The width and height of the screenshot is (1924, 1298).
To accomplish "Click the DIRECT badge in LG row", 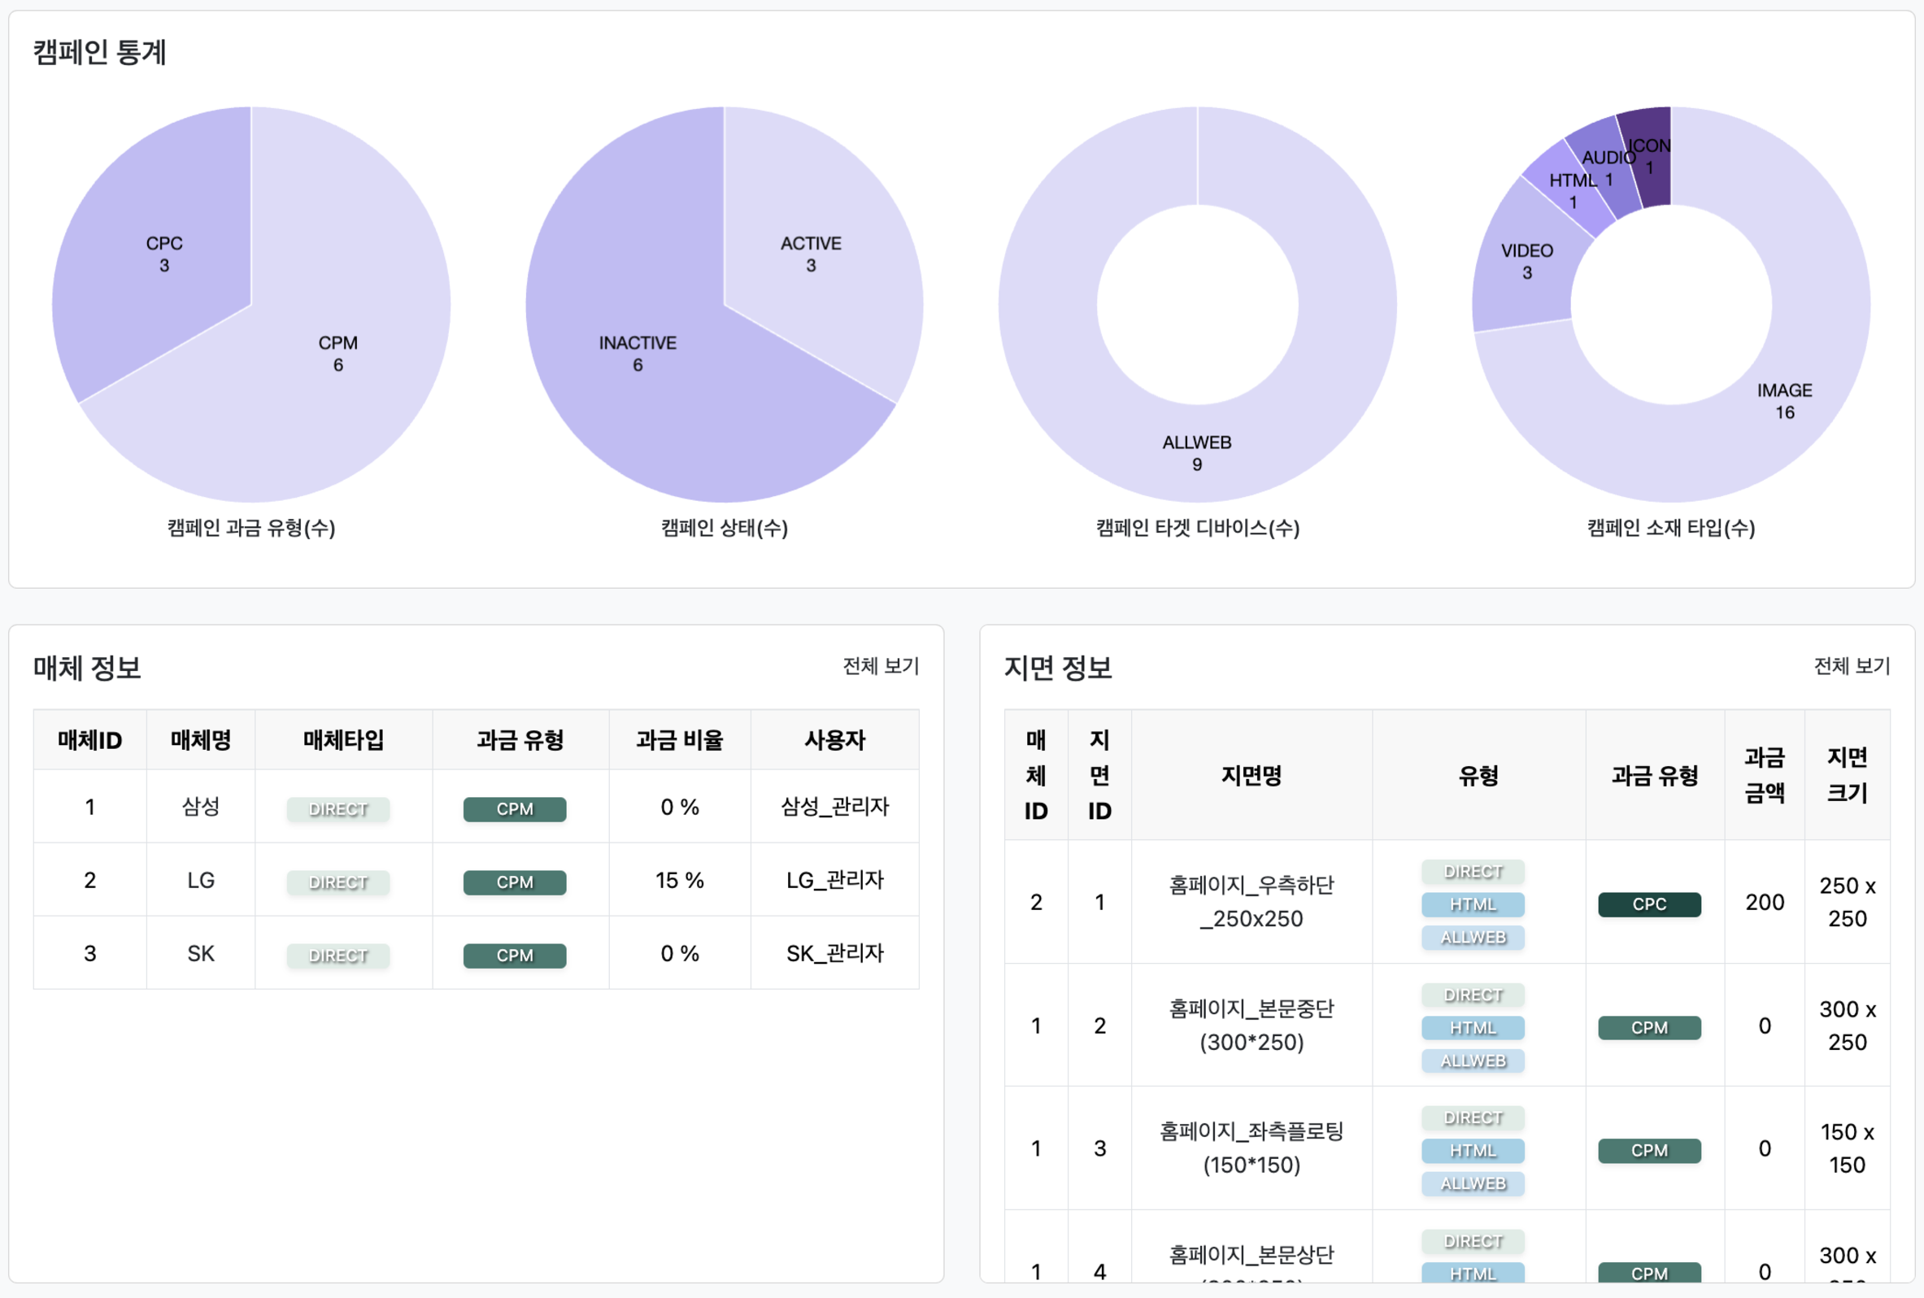I will [x=337, y=882].
